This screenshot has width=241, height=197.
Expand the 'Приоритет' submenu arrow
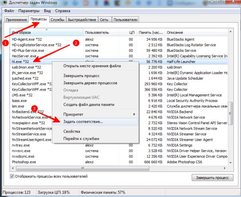134,114
